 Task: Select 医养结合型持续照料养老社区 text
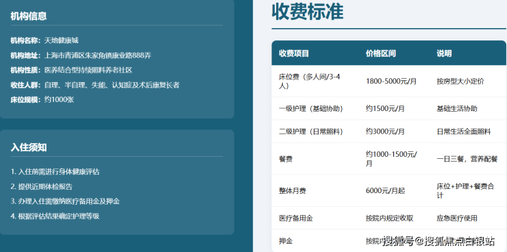[88, 70]
